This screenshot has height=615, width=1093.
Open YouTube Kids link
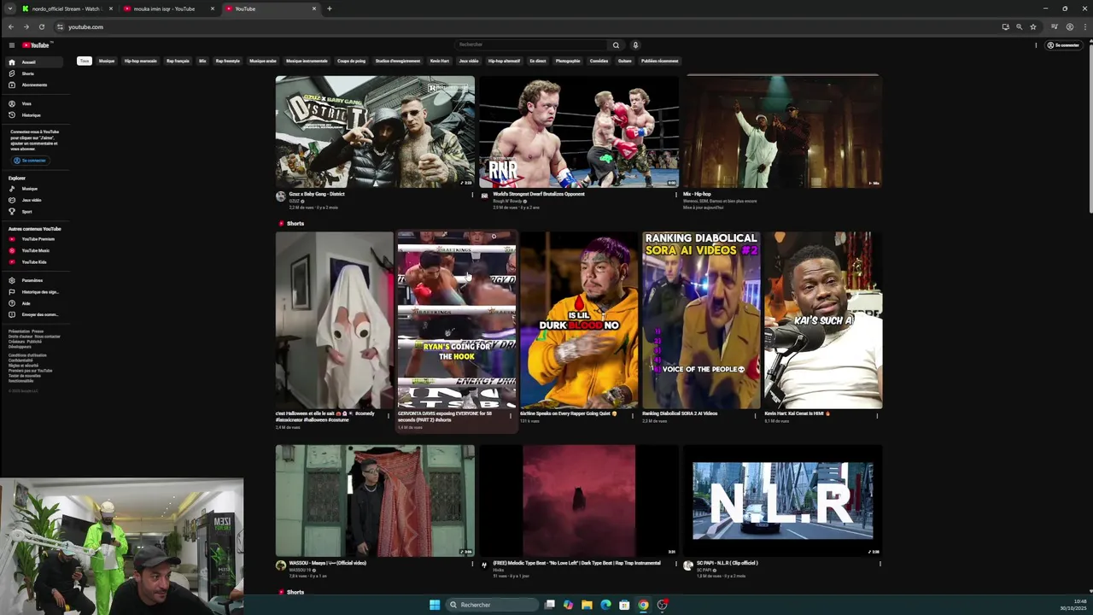pos(35,261)
